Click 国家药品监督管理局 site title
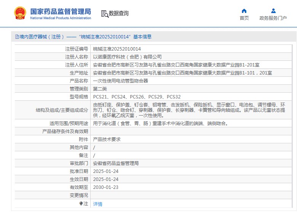This screenshot has height=214, width=297. (61, 11)
